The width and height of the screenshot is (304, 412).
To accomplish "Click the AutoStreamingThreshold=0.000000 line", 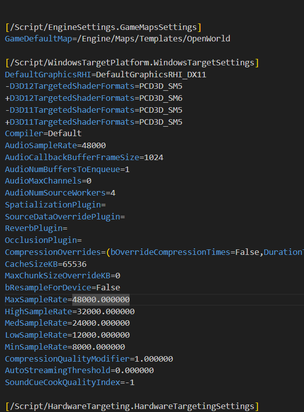I will [x=80, y=371].
